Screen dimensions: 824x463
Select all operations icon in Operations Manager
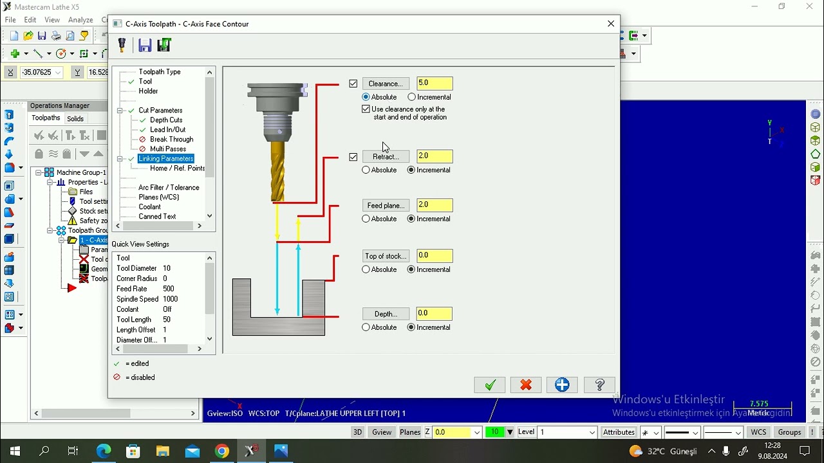(x=39, y=135)
